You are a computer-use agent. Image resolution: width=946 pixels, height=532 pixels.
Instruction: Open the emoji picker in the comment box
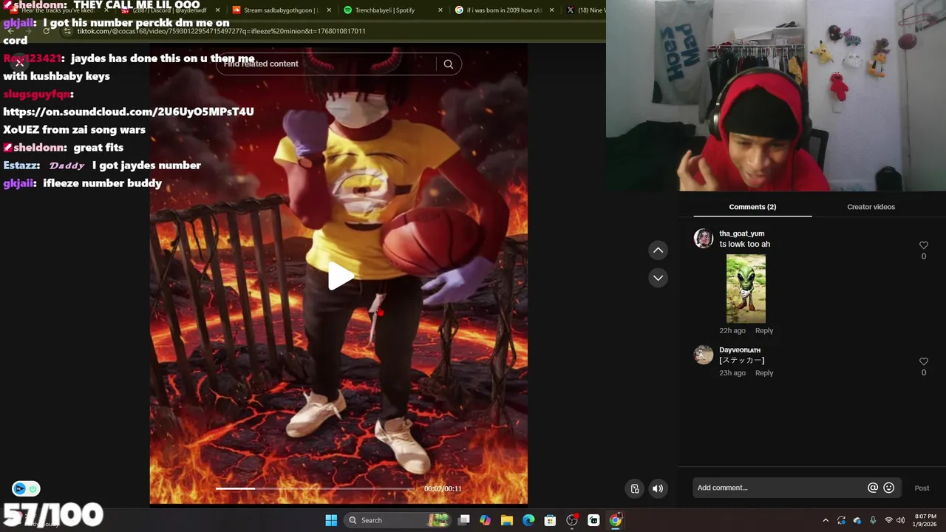889,488
